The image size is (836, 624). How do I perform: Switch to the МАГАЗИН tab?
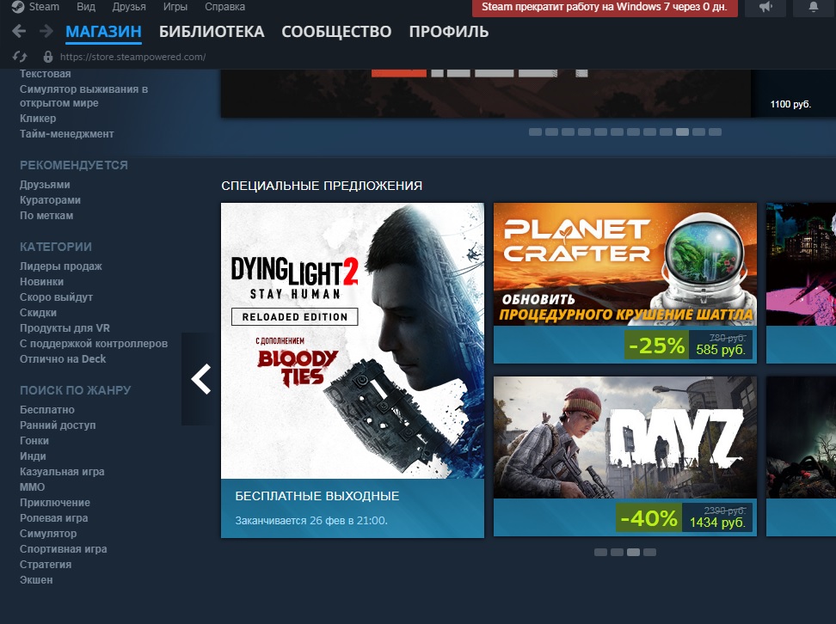point(103,32)
